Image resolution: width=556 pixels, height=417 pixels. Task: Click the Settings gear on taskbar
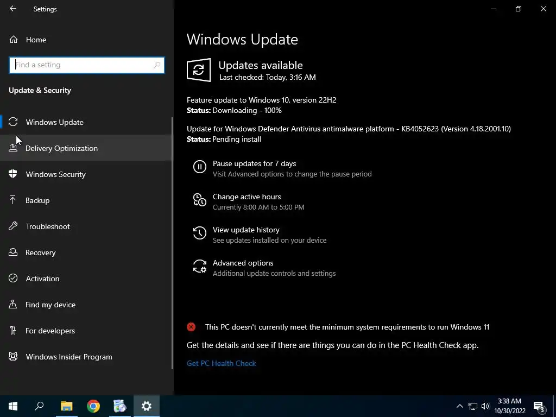pyautogui.click(x=147, y=406)
